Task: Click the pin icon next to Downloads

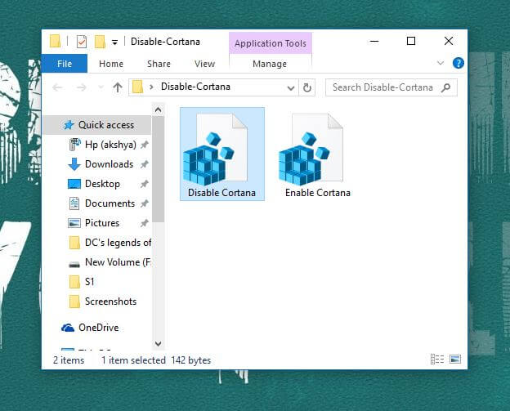Action: (145, 164)
